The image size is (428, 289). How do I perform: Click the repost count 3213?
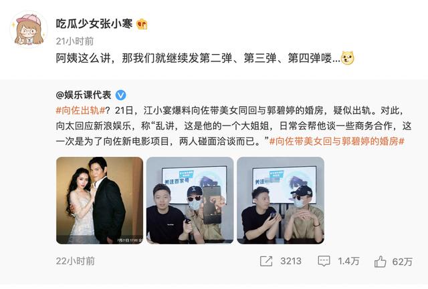291,262
